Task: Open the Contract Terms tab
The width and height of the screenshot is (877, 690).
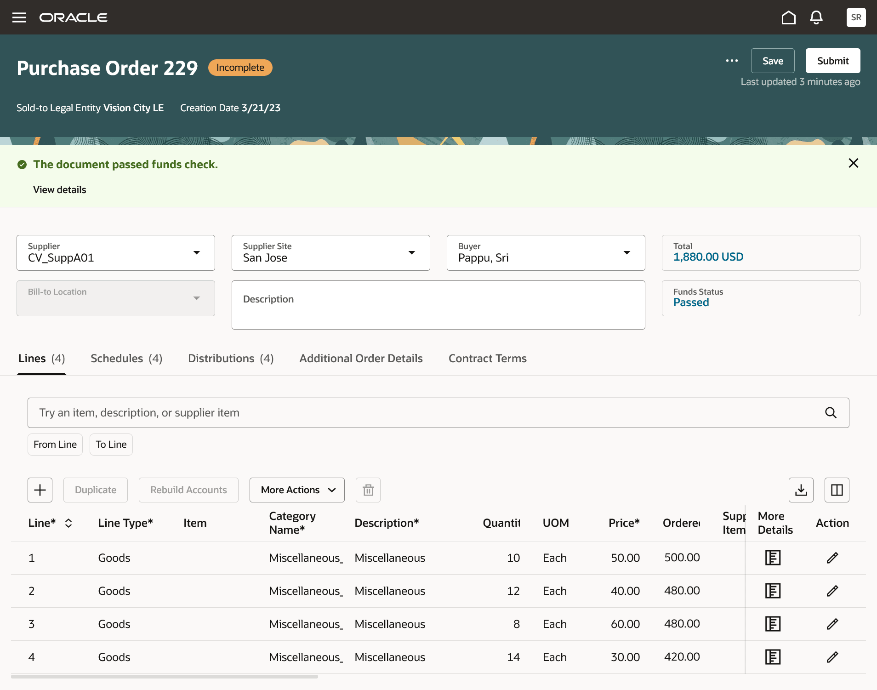Action: pos(487,358)
